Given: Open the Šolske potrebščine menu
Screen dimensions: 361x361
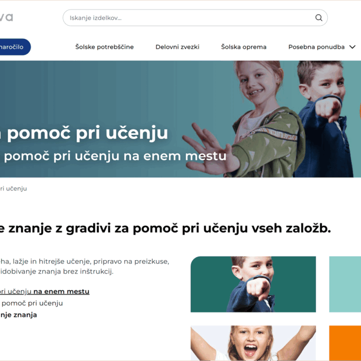Looking at the screenshot, I should (x=104, y=47).
